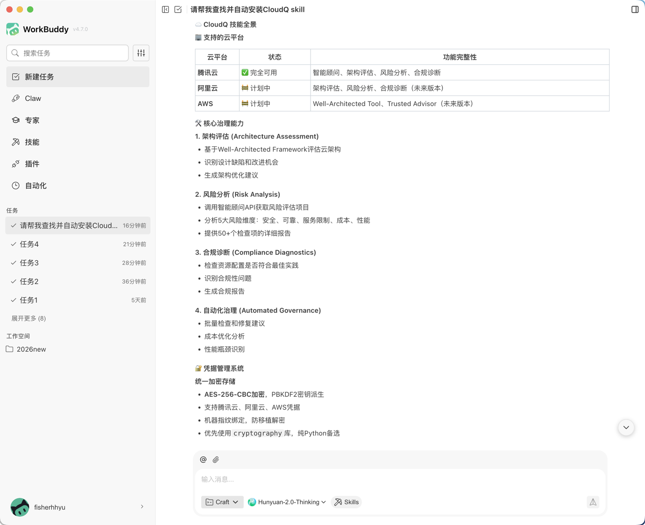Select 任务2 in task list
The height and width of the screenshot is (525, 645).
click(x=78, y=281)
